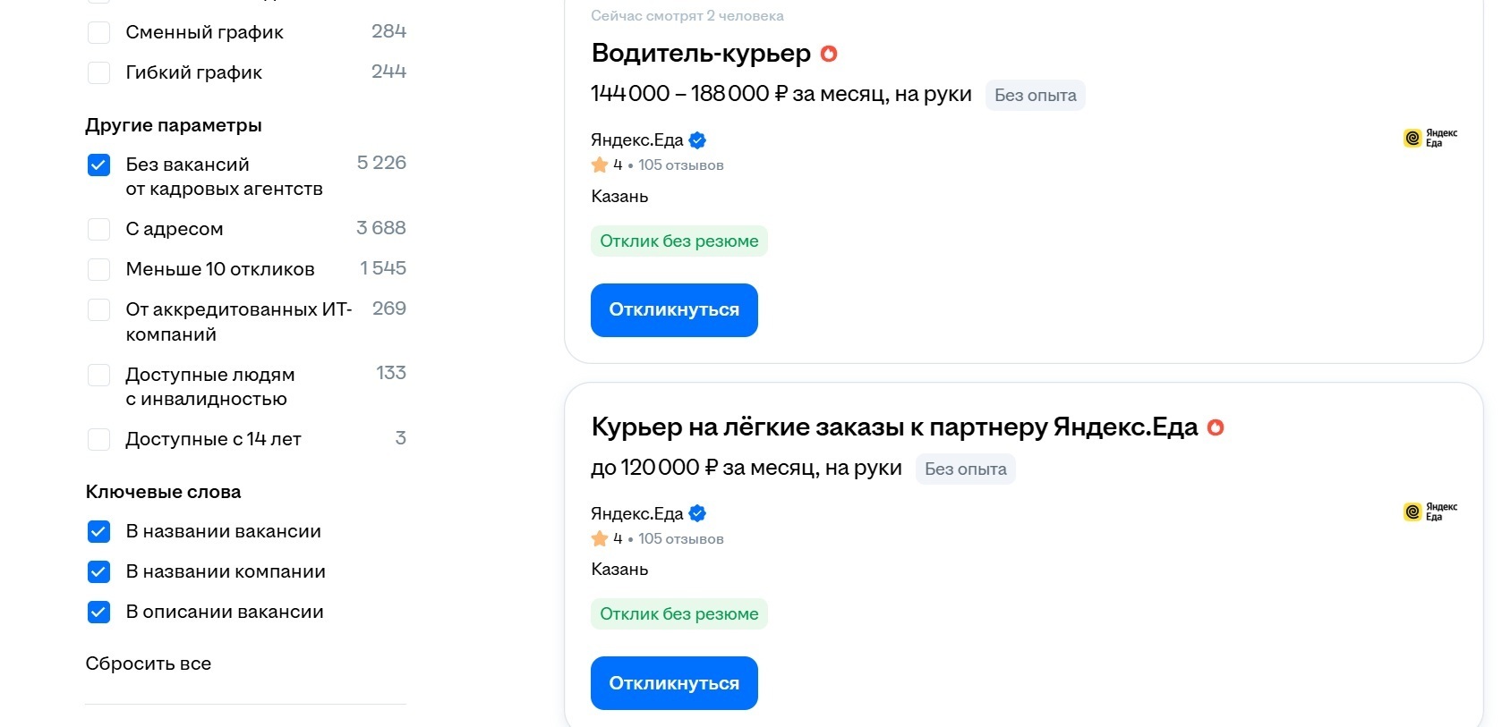Click the orange badge beside Водитель-курьер title

[829, 54]
